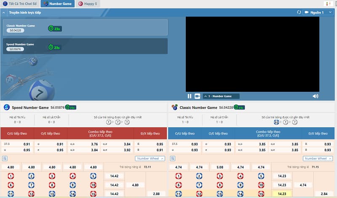Viewport: 337px width, 198px height.
Task: Select the Speed Number Game Số.05876 card
Action: (x=84, y=46)
